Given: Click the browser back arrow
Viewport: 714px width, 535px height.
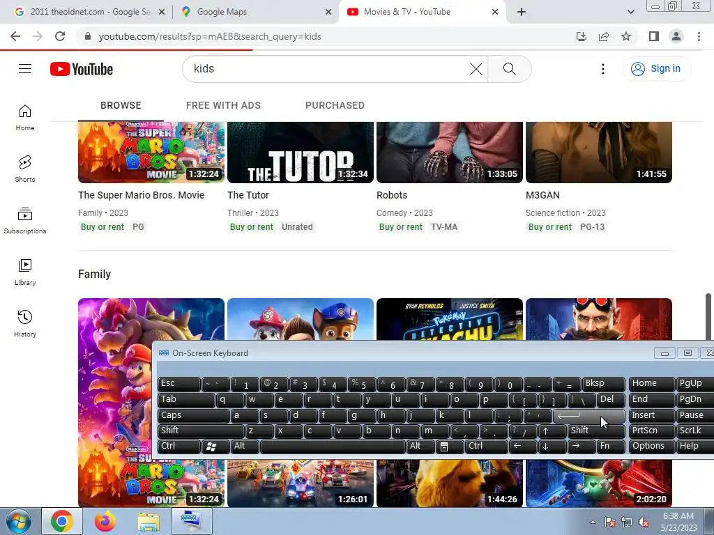Looking at the screenshot, I should point(15,36).
